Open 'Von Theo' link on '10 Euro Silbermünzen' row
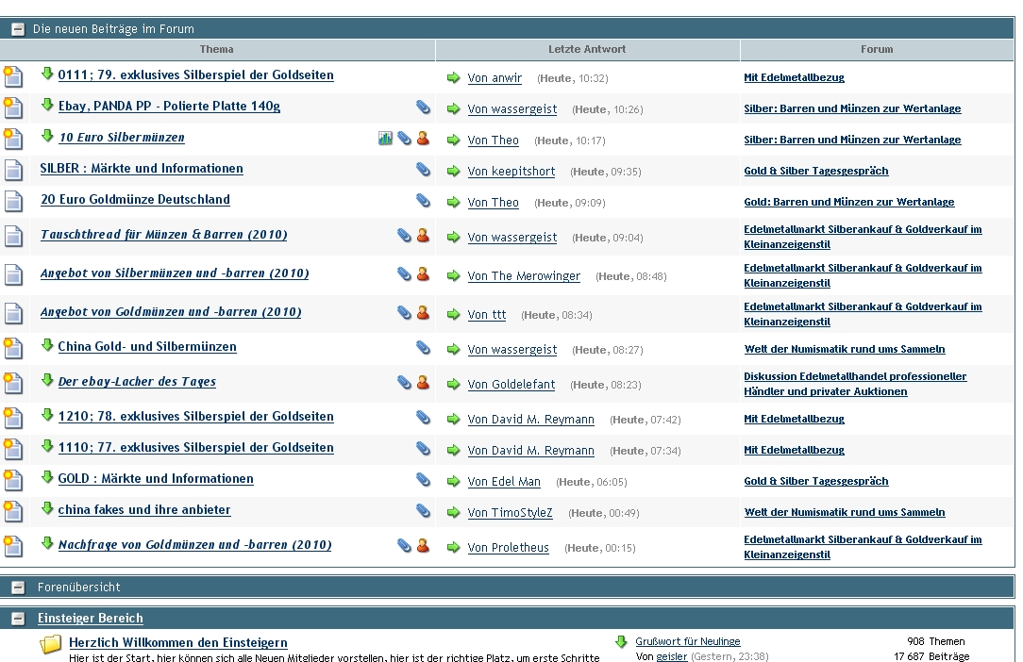The width and height of the screenshot is (1023, 662). click(494, 141)
